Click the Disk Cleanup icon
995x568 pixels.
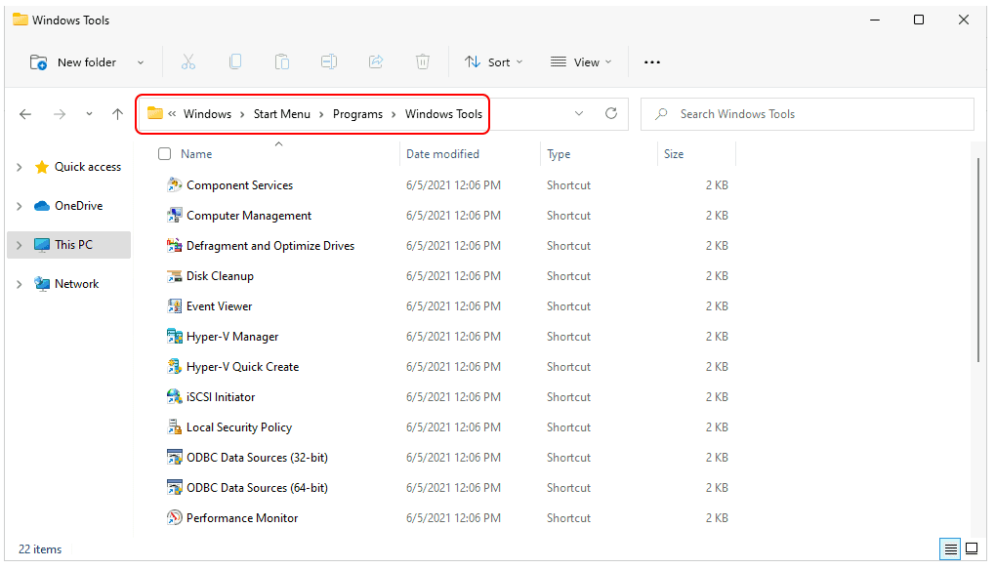click(174, 276)
